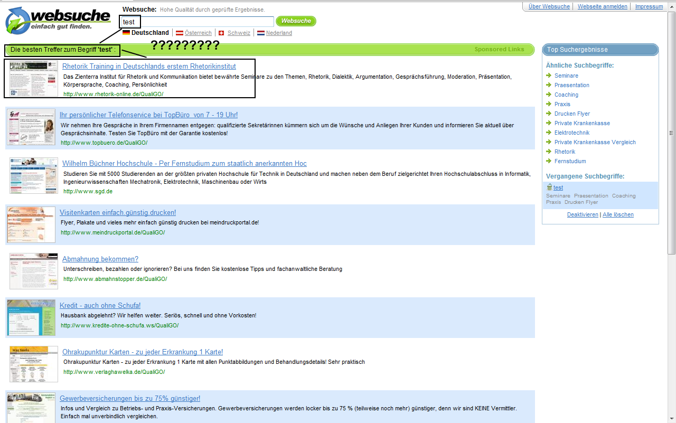The image size is (676, 423).
Task: Click green arrow beside Fernstudium
Action: (x=549, y=161)
